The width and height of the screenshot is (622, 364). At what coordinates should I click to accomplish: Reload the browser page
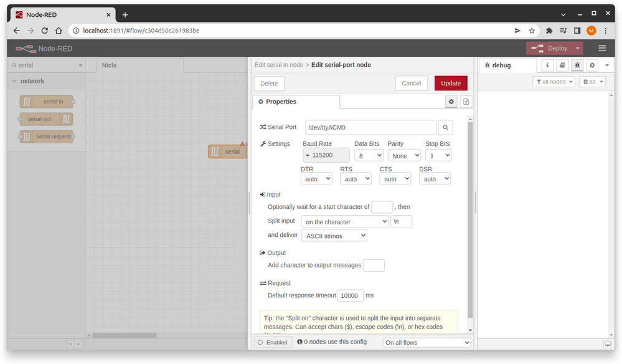pos(44,31)
